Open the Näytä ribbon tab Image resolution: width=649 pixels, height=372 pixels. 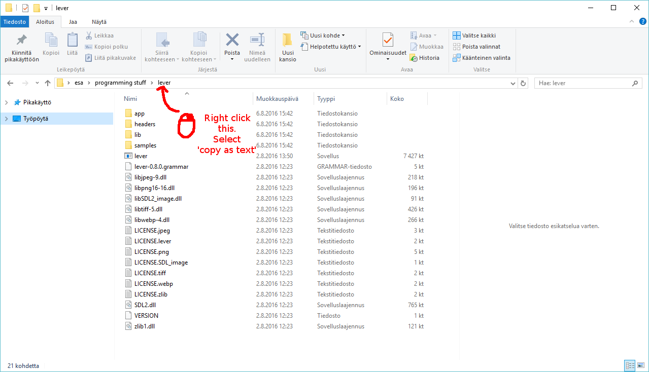pyautogui.click(x=99, y=22)
